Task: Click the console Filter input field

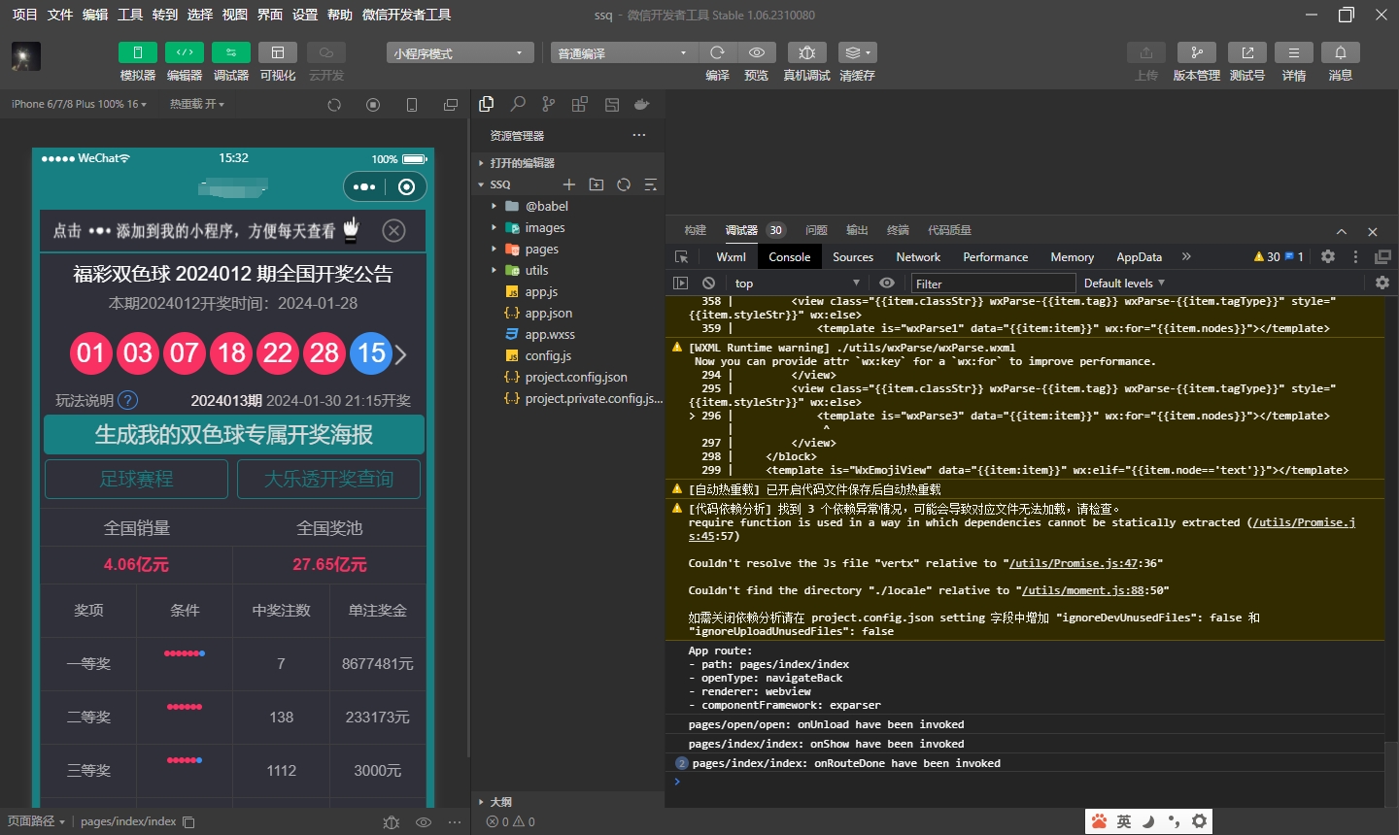Action: tap(993, 283)
